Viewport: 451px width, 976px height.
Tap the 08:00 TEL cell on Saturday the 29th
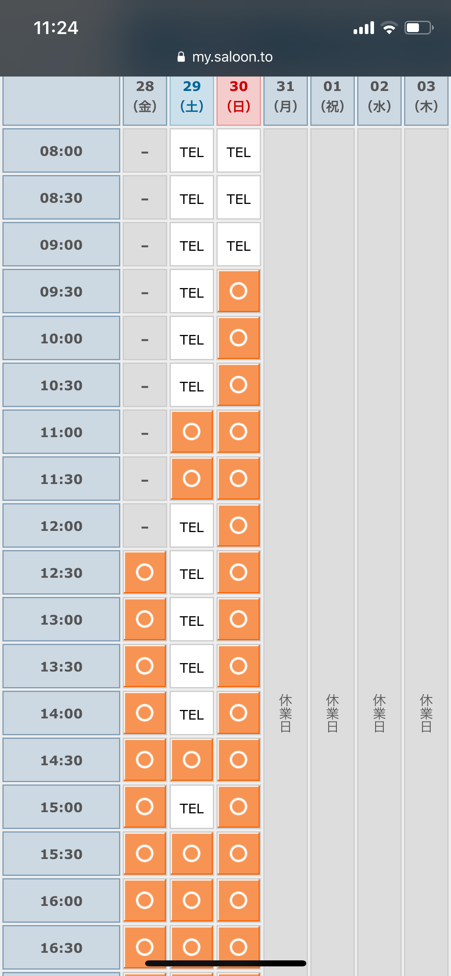point(192,151)
